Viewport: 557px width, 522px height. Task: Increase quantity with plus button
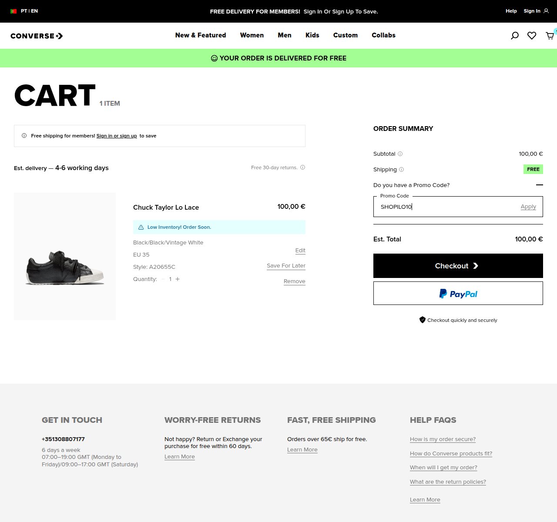pos(178,279)
